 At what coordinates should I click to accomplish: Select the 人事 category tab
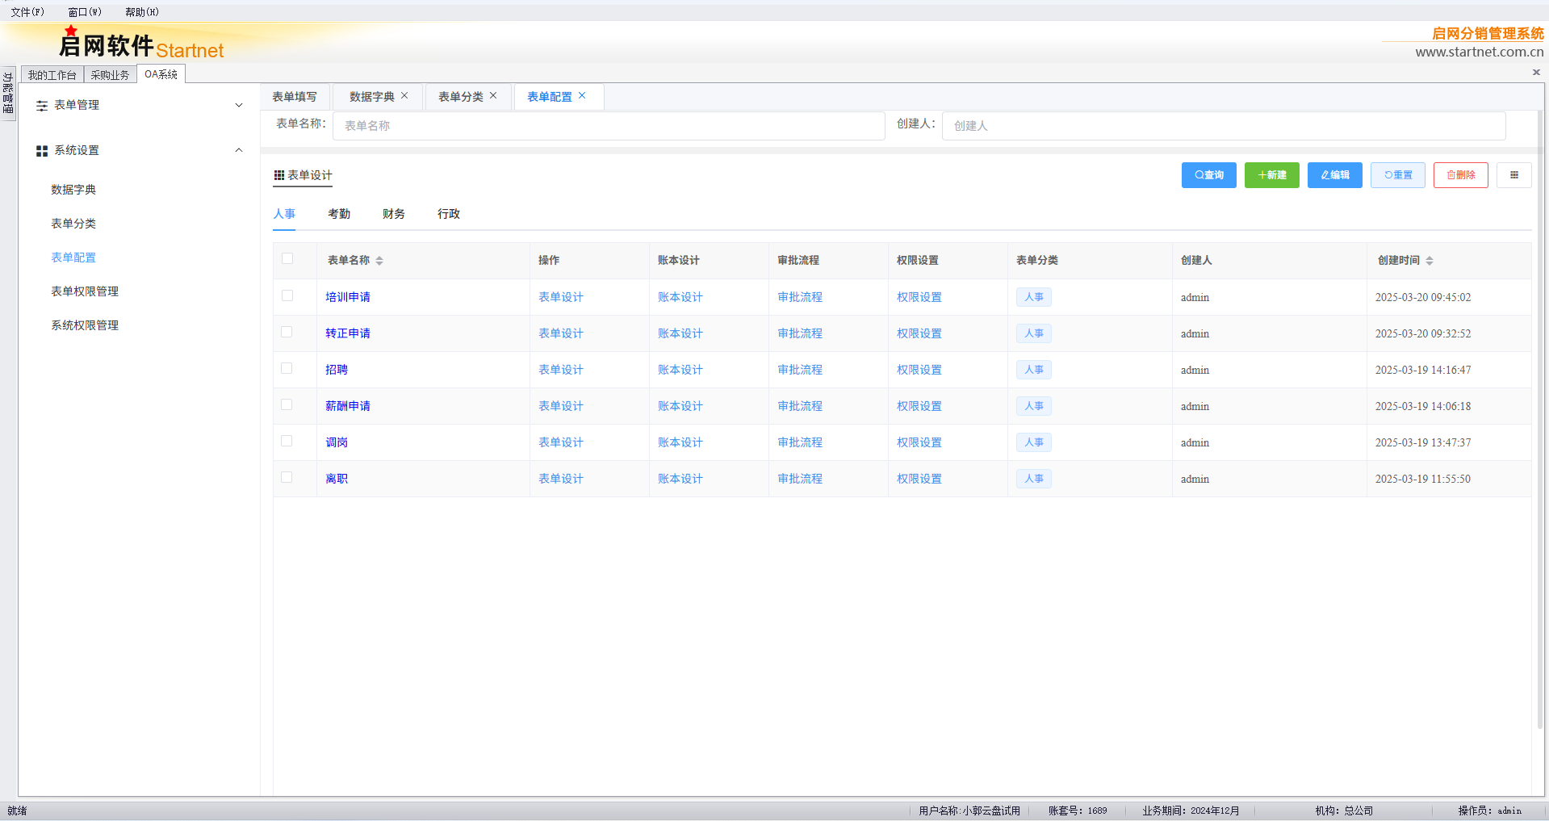coord(284,214)
